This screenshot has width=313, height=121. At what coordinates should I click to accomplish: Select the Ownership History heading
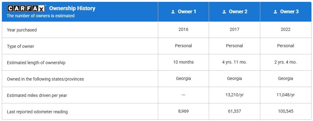[x=72, y=8]
